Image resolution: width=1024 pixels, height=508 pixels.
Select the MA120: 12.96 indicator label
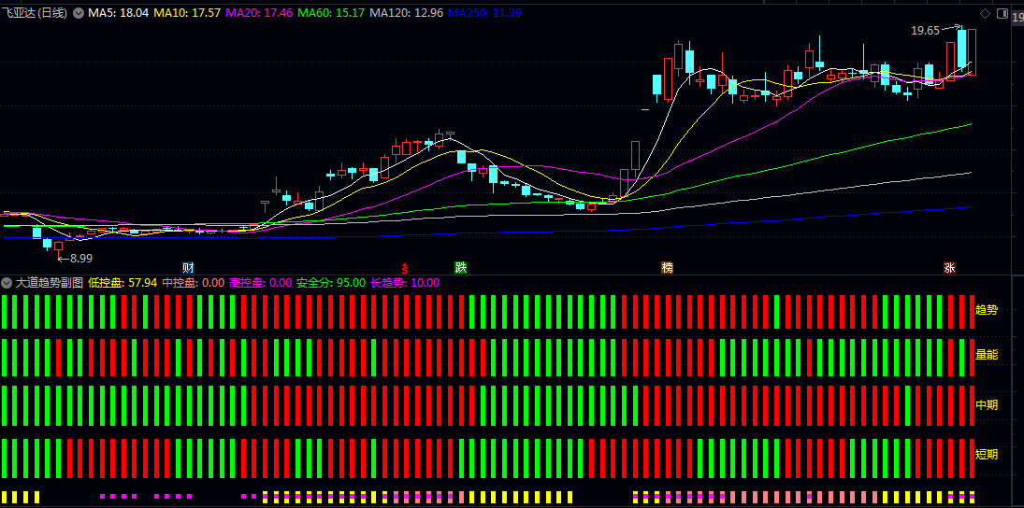pyautogui.click(x=406, y=13)
